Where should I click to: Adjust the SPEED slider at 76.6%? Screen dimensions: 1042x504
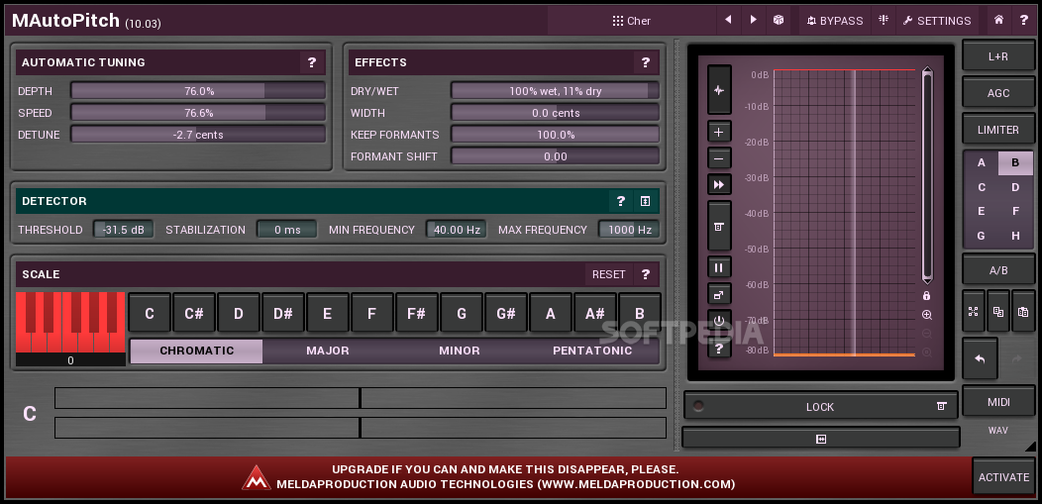[198, 113]
